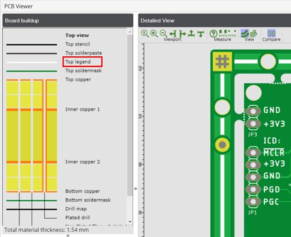Select Top legend in board buildup

coord(78,62)
